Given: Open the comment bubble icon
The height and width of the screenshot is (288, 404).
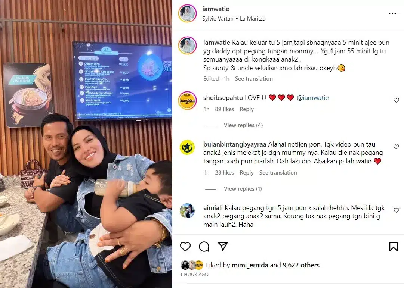Looking at the screenshot, I should point(204,247).
